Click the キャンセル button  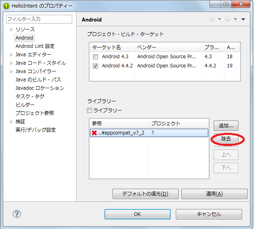click(x=209, y=214)
